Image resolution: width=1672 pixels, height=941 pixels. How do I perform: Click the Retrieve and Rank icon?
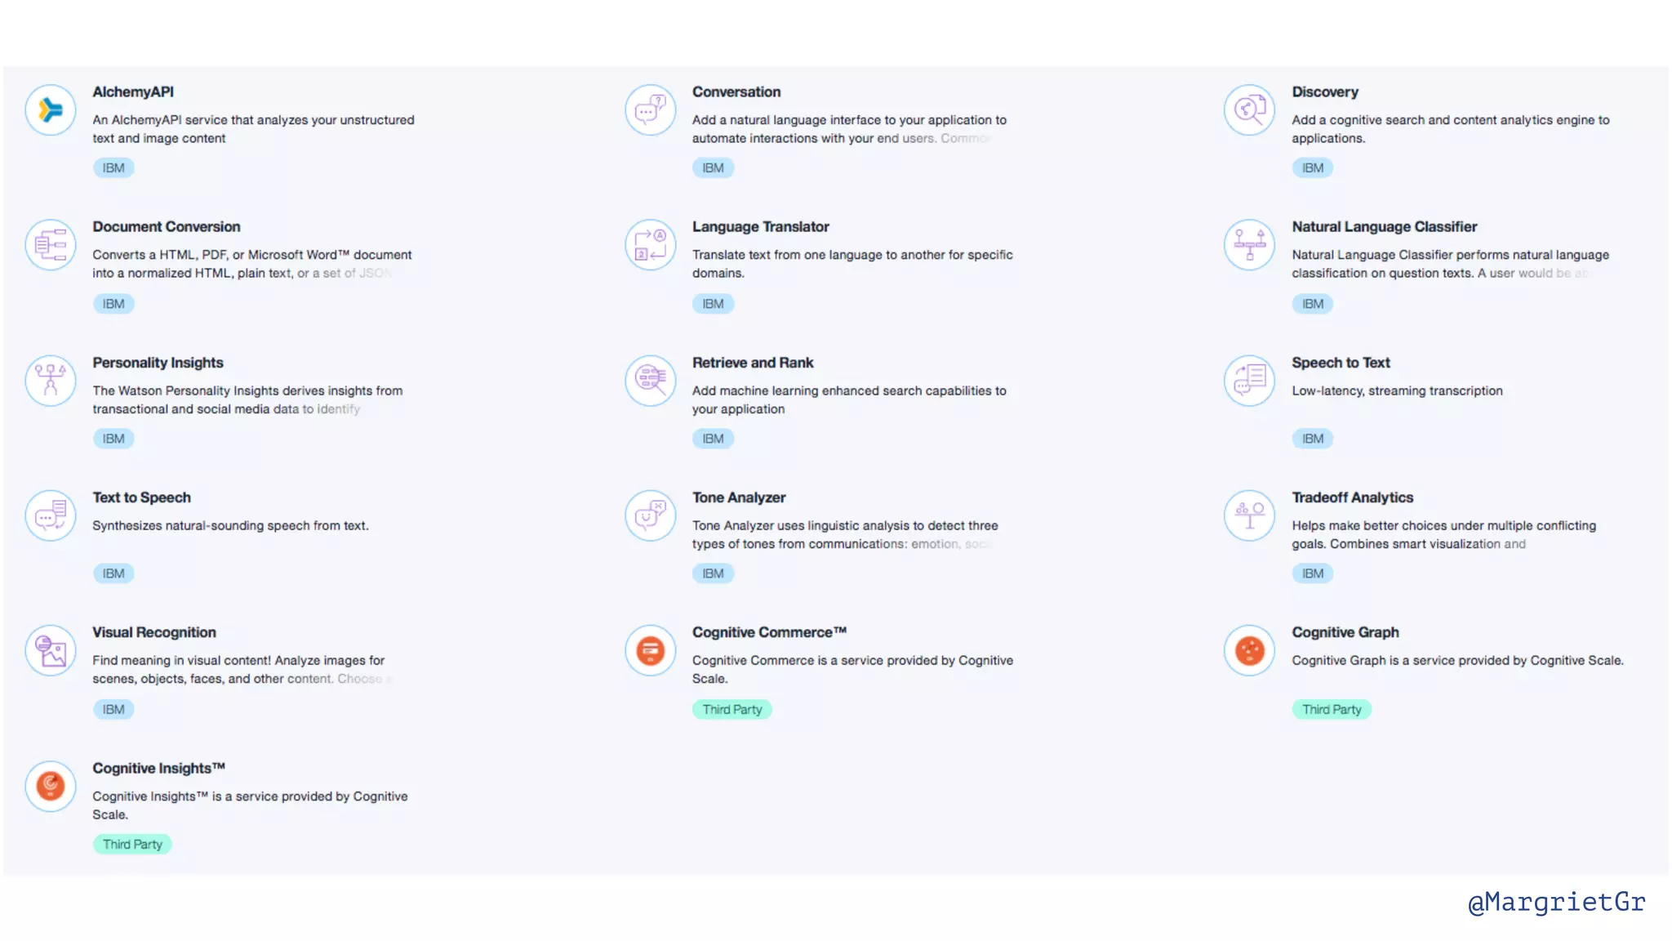pos(651,380)
